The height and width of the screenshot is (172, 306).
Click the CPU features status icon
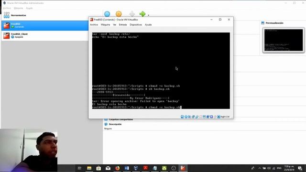[211, 117]
